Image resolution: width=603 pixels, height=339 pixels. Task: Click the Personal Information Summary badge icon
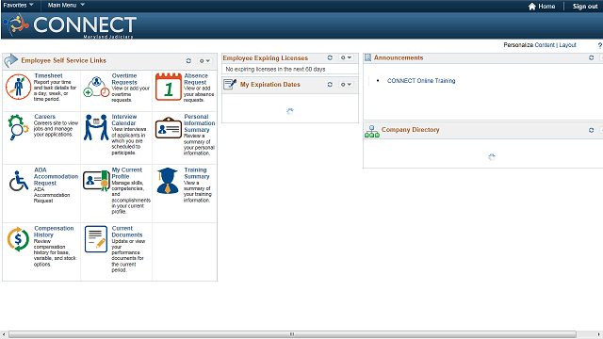click(x=169, y=128)
